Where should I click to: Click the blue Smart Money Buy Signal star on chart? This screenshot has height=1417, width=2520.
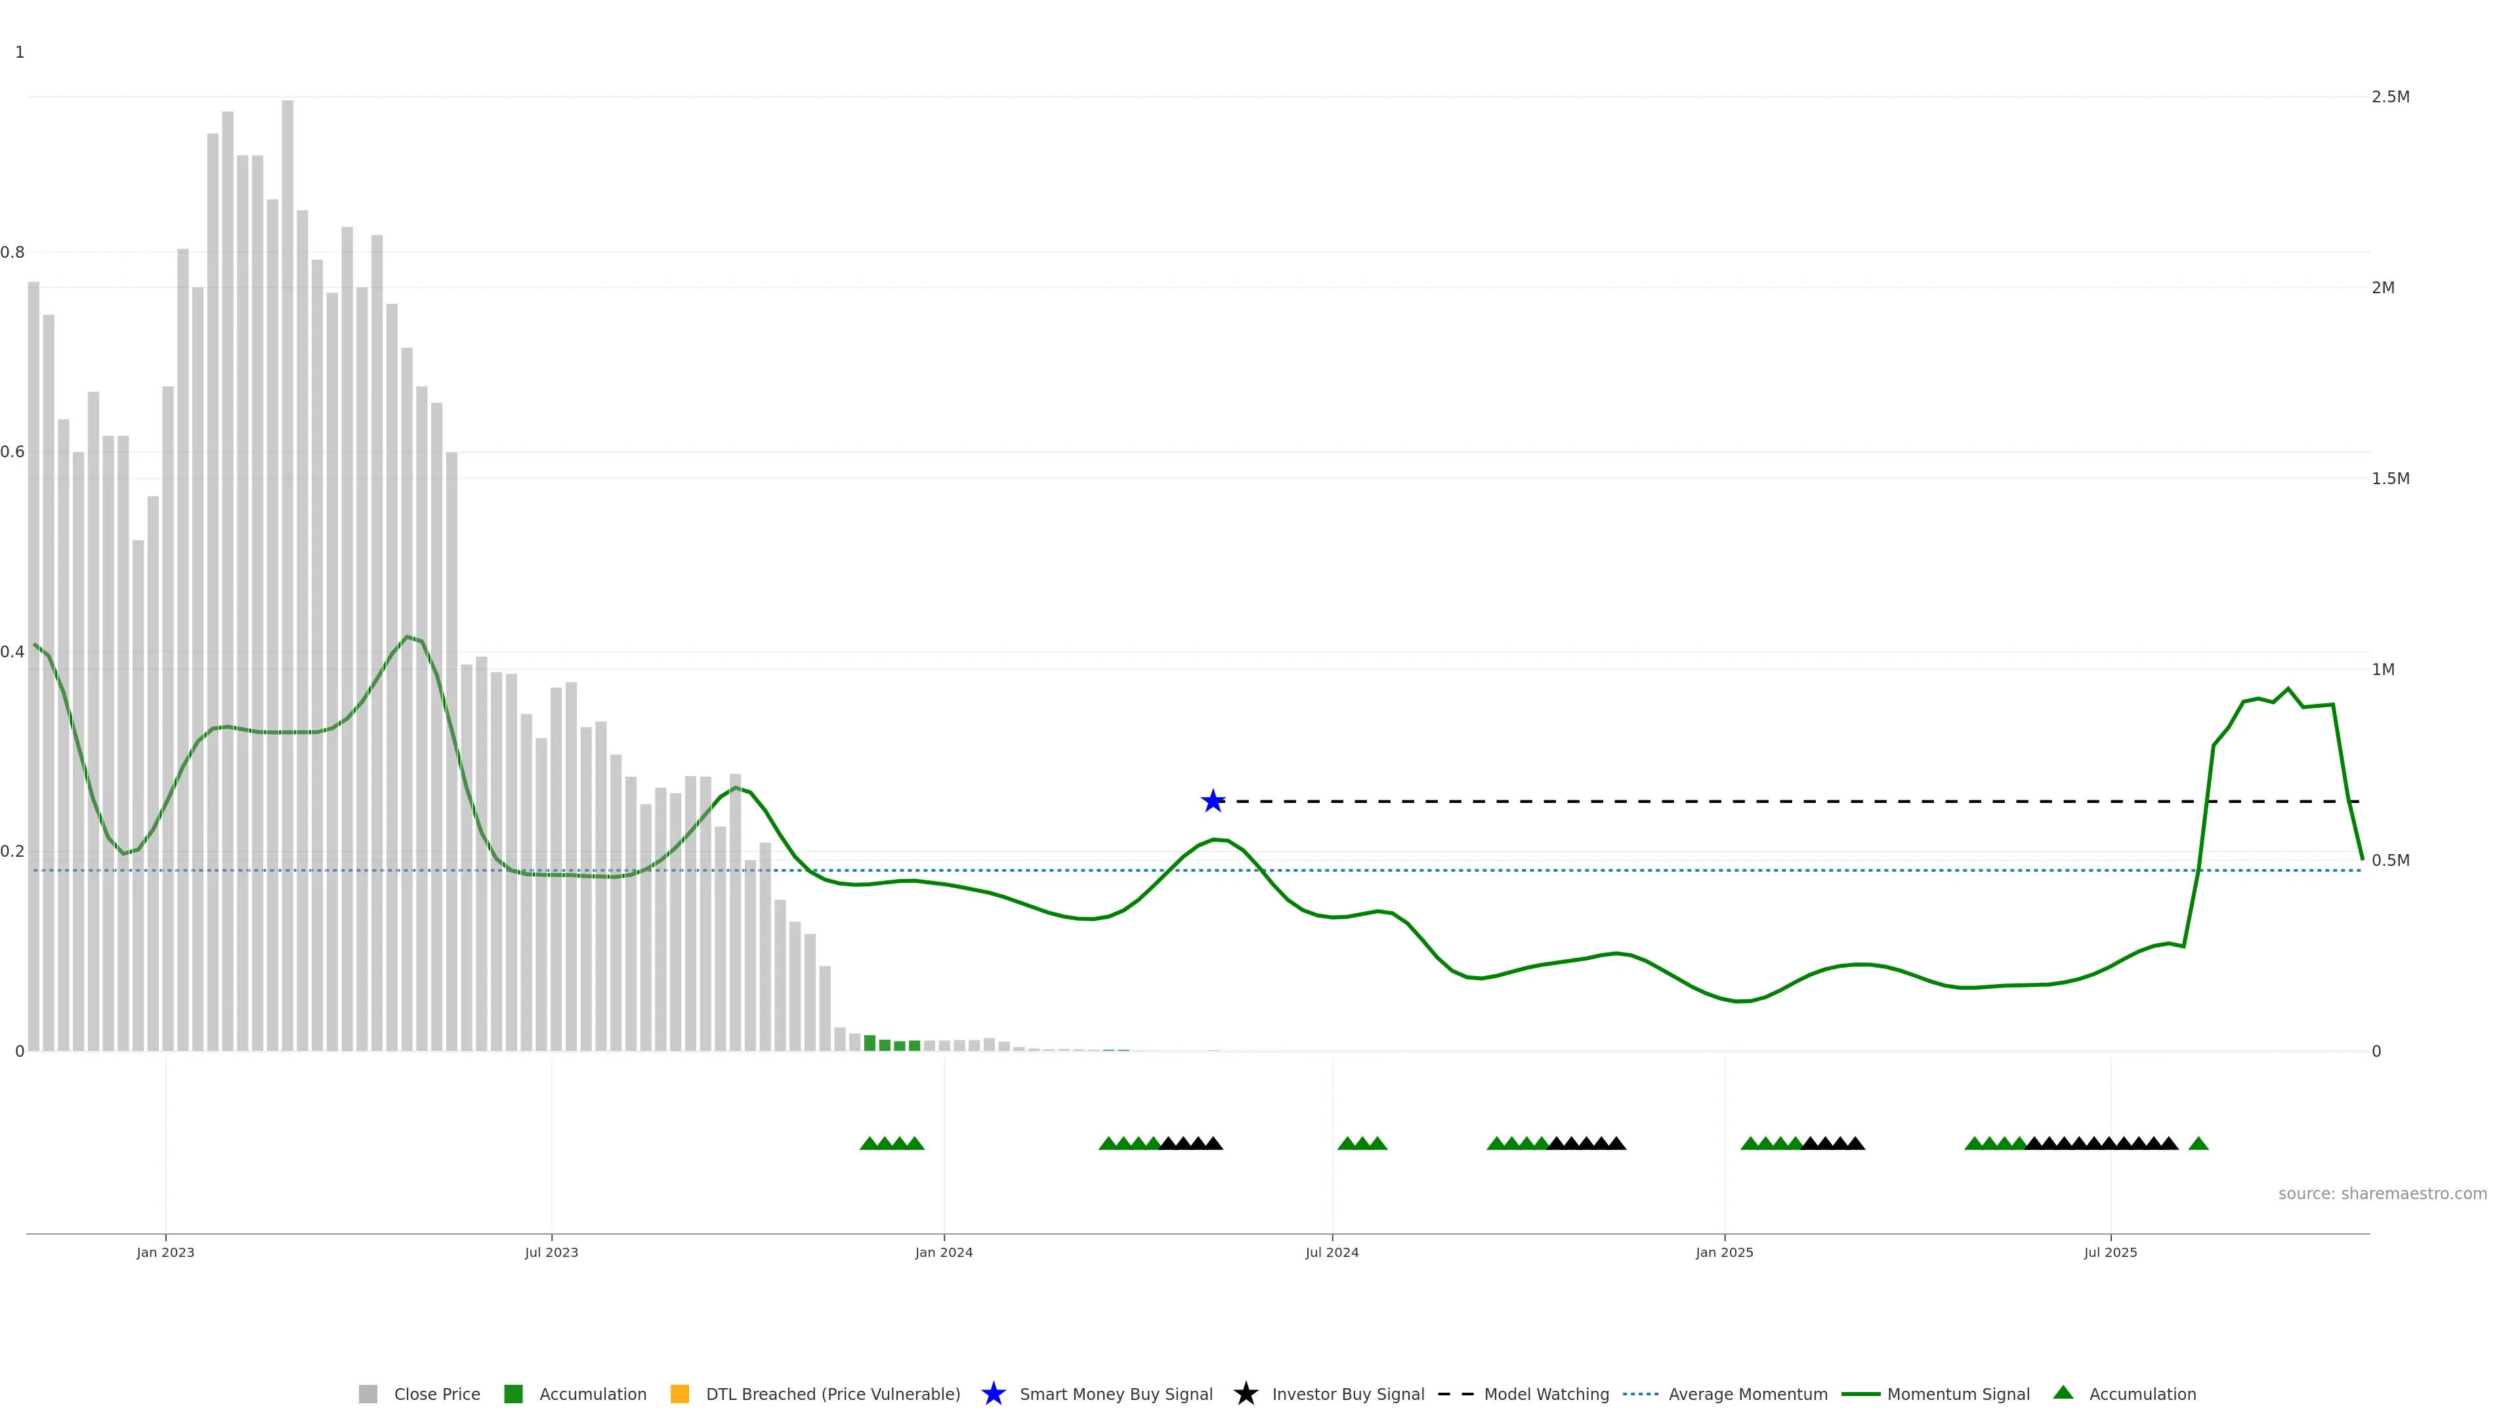[1212, 801]
